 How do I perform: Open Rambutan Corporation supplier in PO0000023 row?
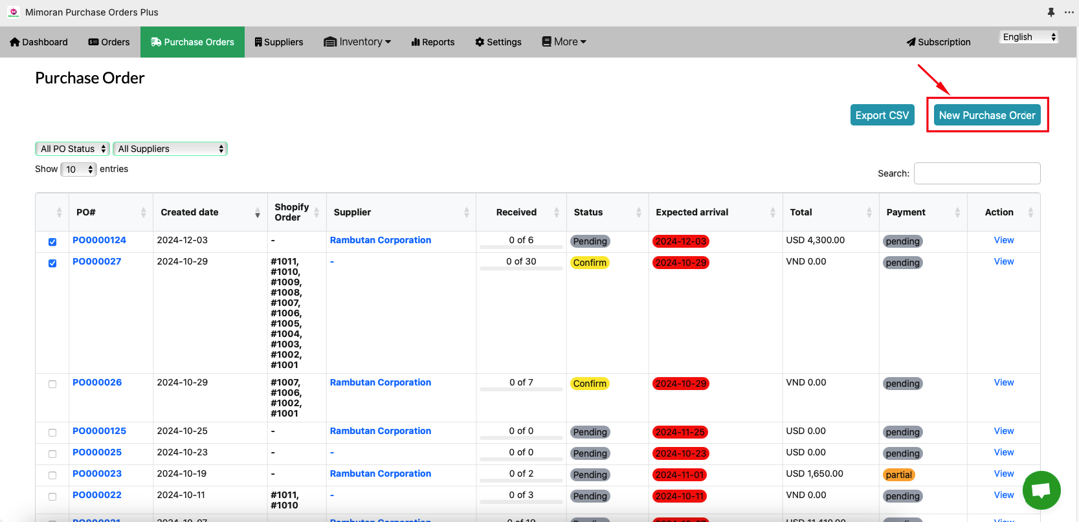click(x=381, y=473)
